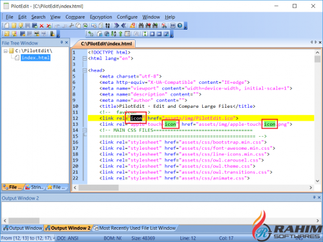The width and height of the screenshot is (323, 242).
Task: Click the ANSI encoding status bar entry
Action: [x=73, y=238]
